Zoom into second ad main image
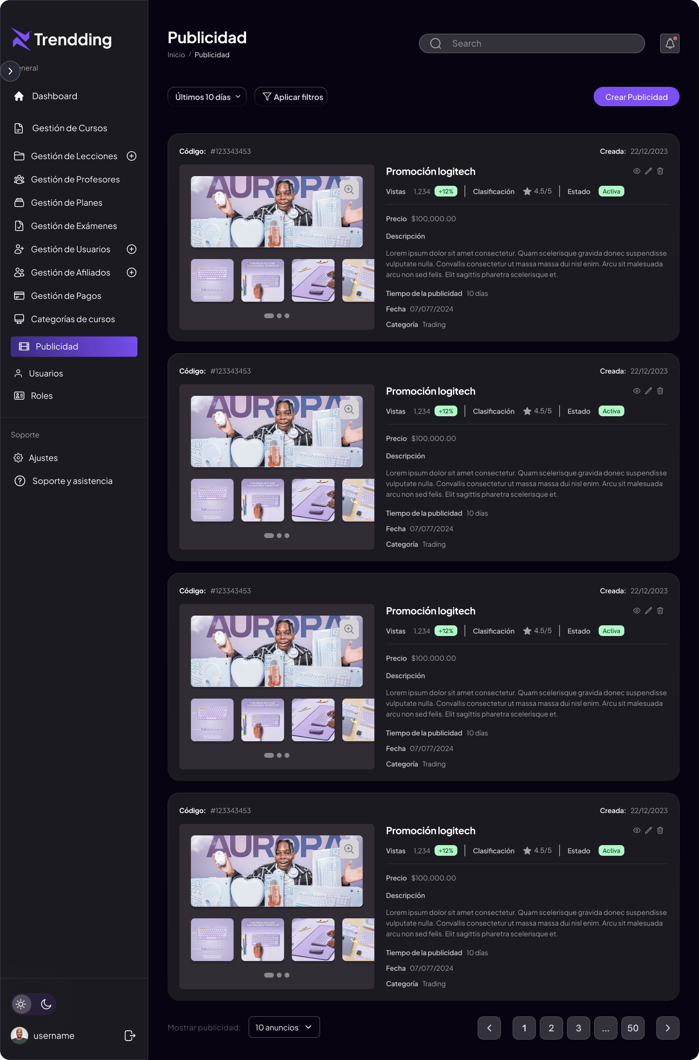The image size is (699, 1060). pyautogui.click(x=349, y=409)
